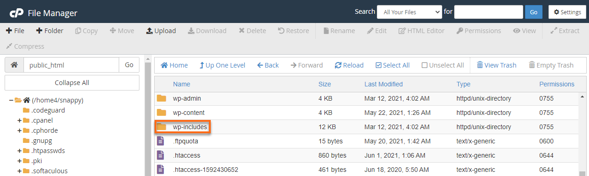The height and width of the screenshot is (176, 589).
Task: Click the Delete toolbar button
Action: [252, 31]
